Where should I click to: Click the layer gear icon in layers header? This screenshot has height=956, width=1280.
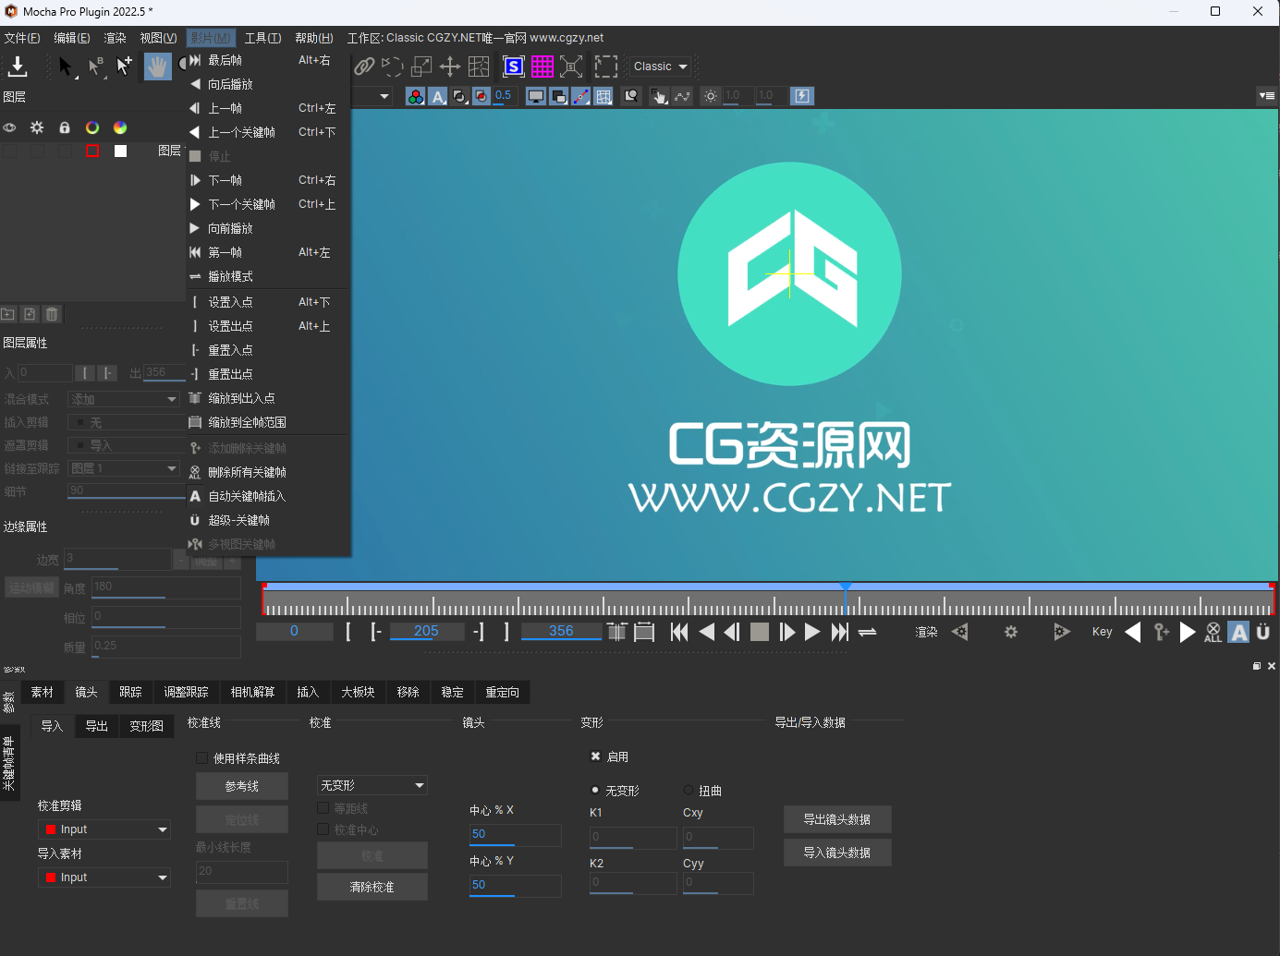(x=37, y=127)
